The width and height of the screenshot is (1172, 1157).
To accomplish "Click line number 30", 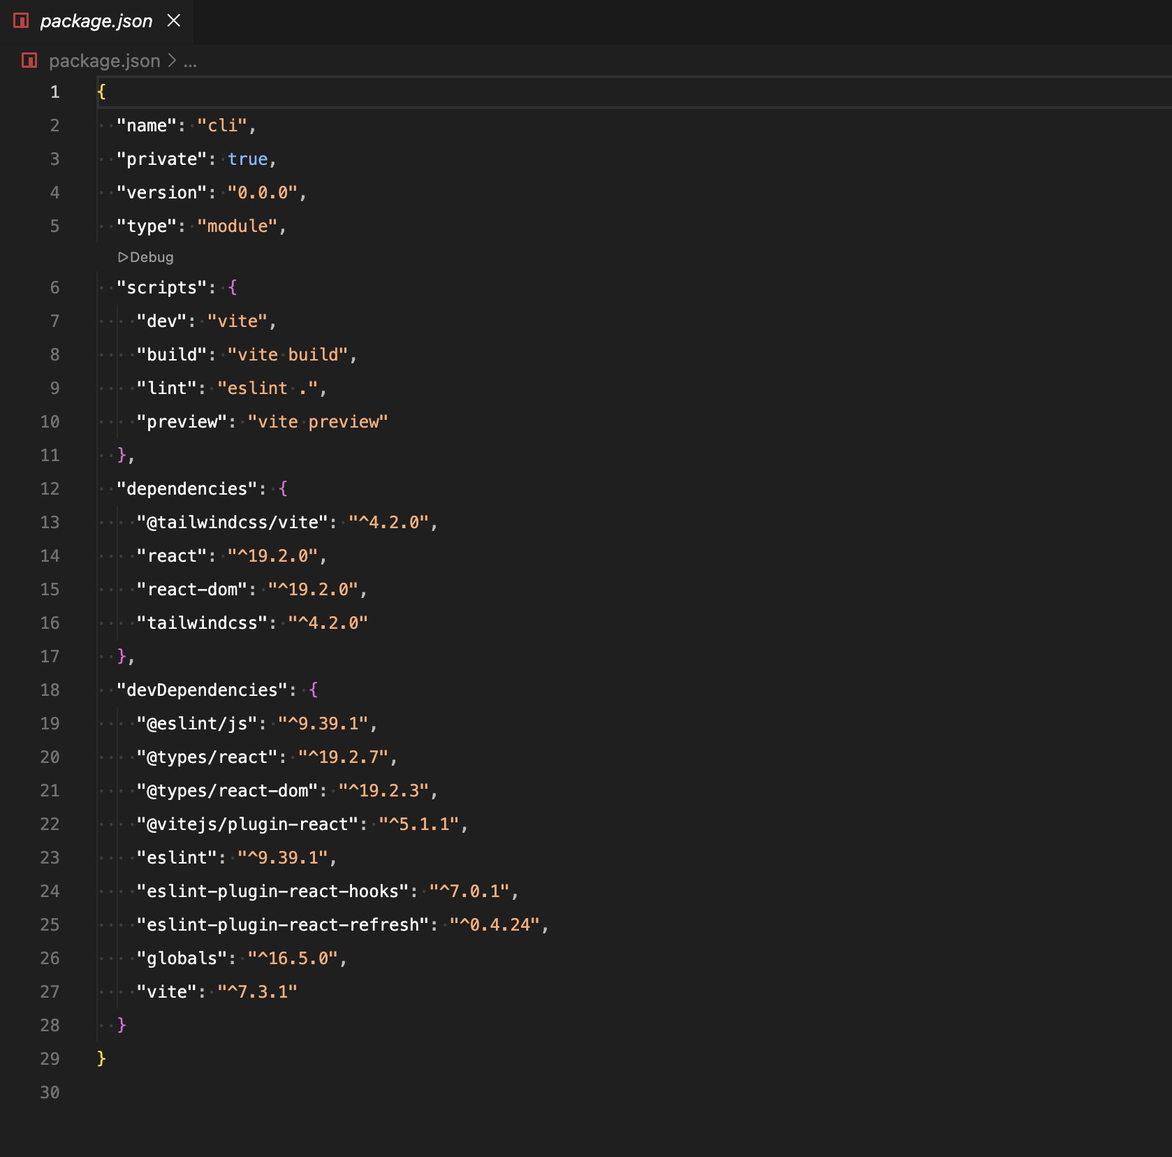I will click(x=50, y=1092).
